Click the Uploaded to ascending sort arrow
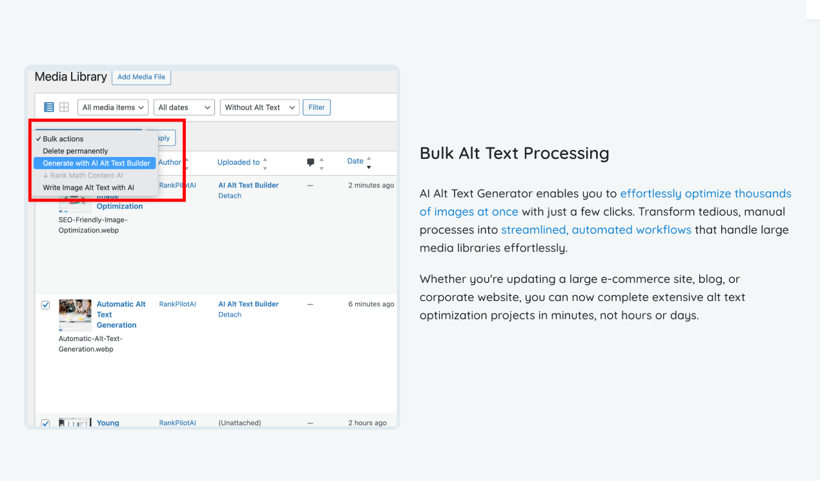The height and width of the screenshot is (491, 820). (x=263, y=158)
